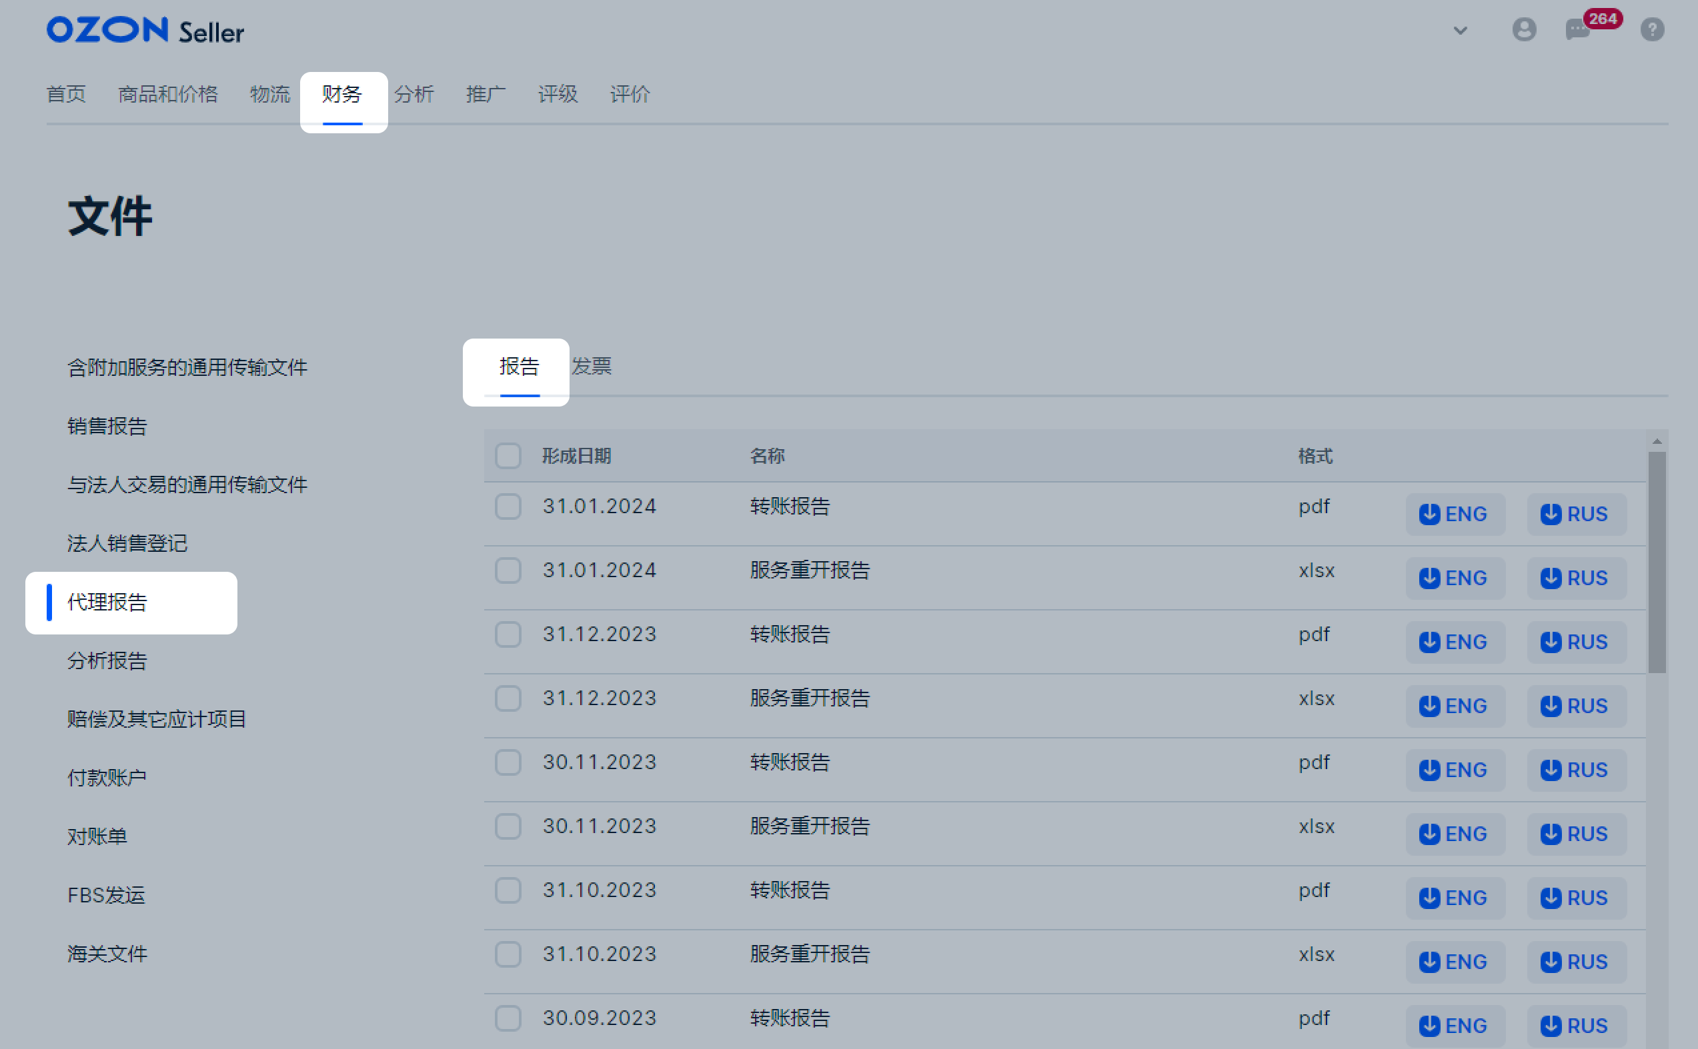Download ENG 服务重开报告 dated 31.10.2023
This screenshot has height=1049, width=1698.
1455,962
